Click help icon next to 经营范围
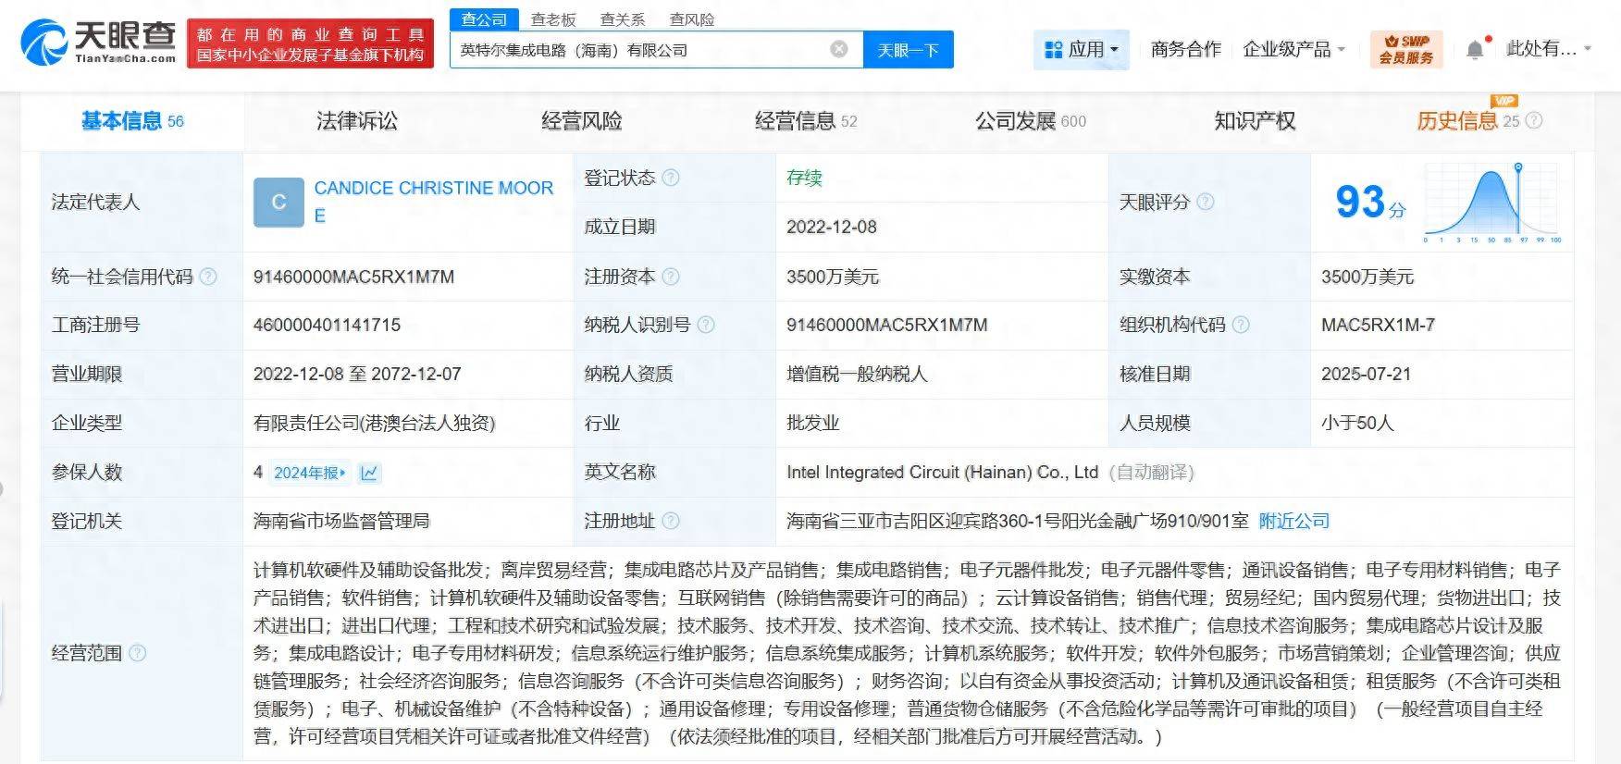 (x=138, y=653)
